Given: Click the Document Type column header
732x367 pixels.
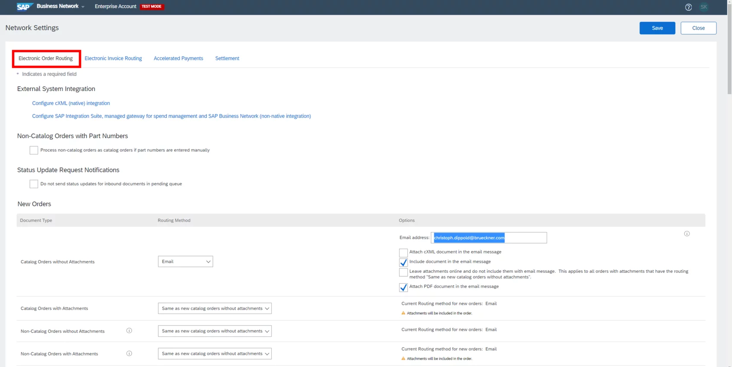Looking at the screenshot, I should click(36, 220).
